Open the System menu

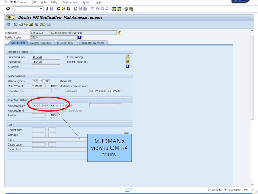point(87,2)
